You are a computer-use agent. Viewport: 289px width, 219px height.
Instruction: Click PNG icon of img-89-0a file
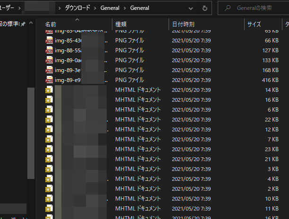(49, 60)
